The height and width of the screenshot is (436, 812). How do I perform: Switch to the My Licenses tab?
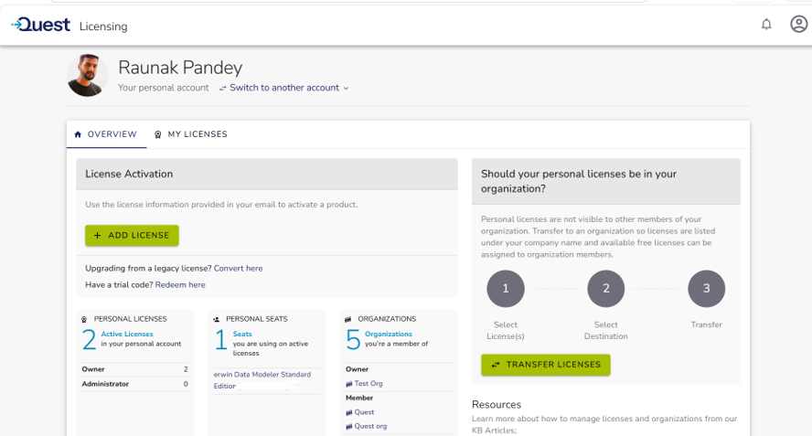pyautogui.click(x=191, y=134)
